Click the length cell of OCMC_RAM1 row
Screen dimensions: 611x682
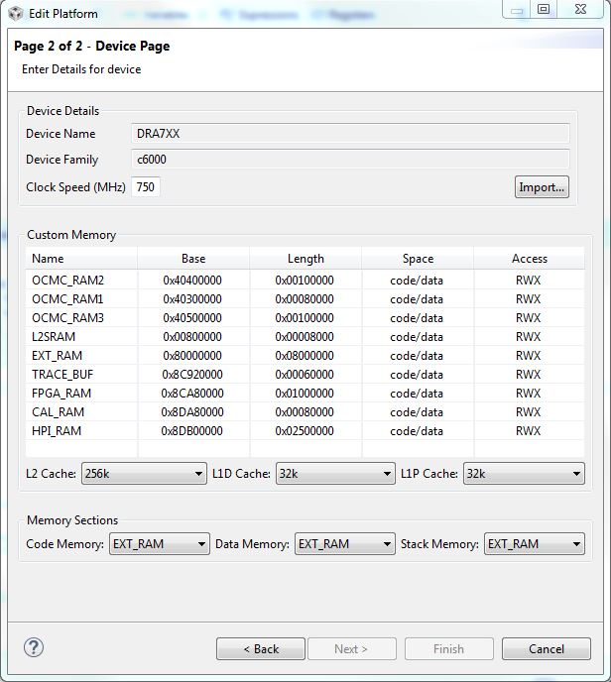305,299
